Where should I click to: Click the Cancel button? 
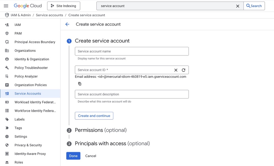(91, 156)
